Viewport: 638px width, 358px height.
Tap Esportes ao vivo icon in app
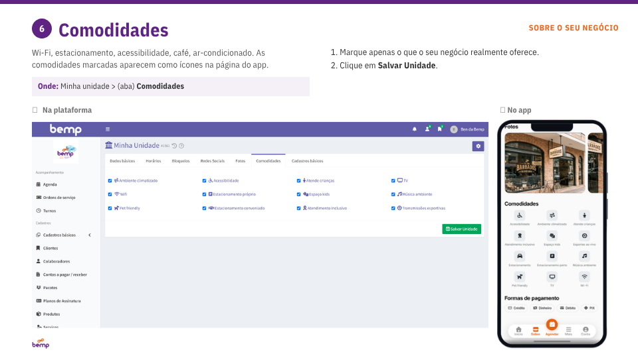(x=584, y=236)
